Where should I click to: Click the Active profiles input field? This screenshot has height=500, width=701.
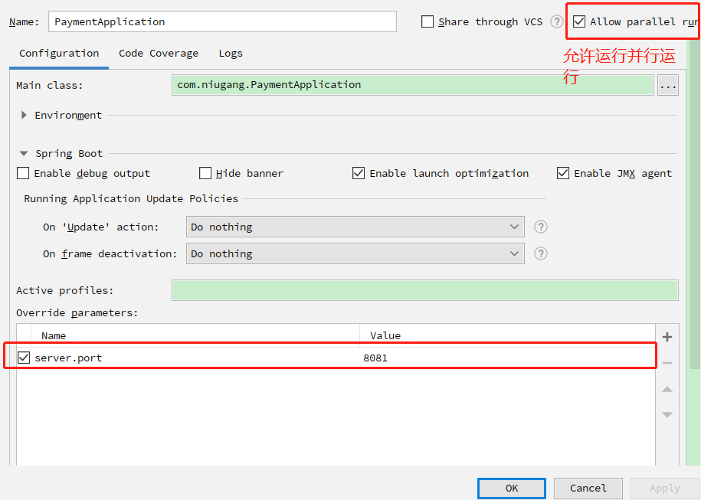pos(424,290)
